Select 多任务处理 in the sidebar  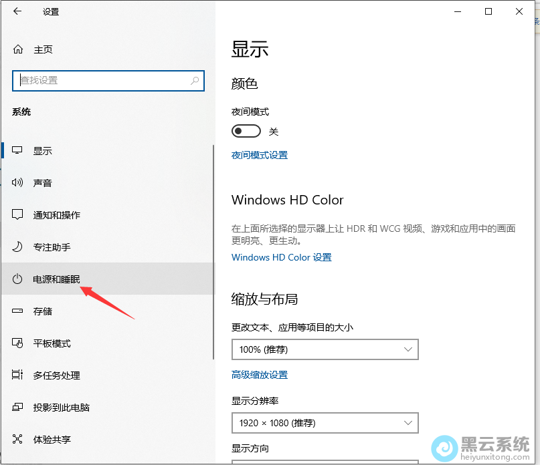click(x=57, y=375)
